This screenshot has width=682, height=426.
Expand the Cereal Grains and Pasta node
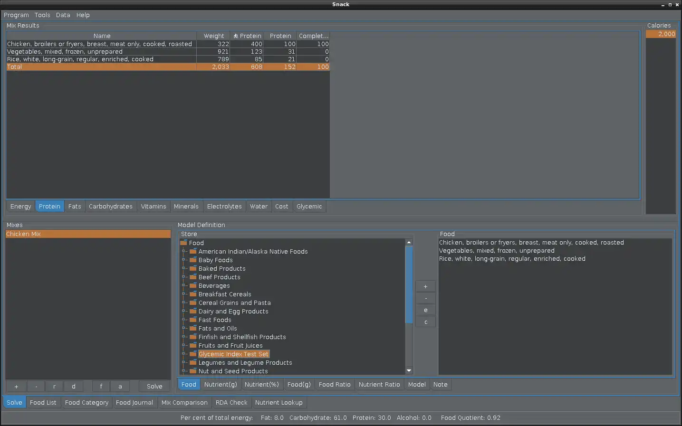pos(184,303)
